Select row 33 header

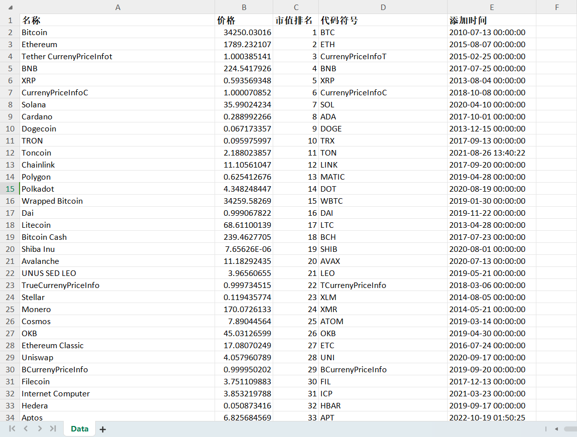(x=10, y=406)
